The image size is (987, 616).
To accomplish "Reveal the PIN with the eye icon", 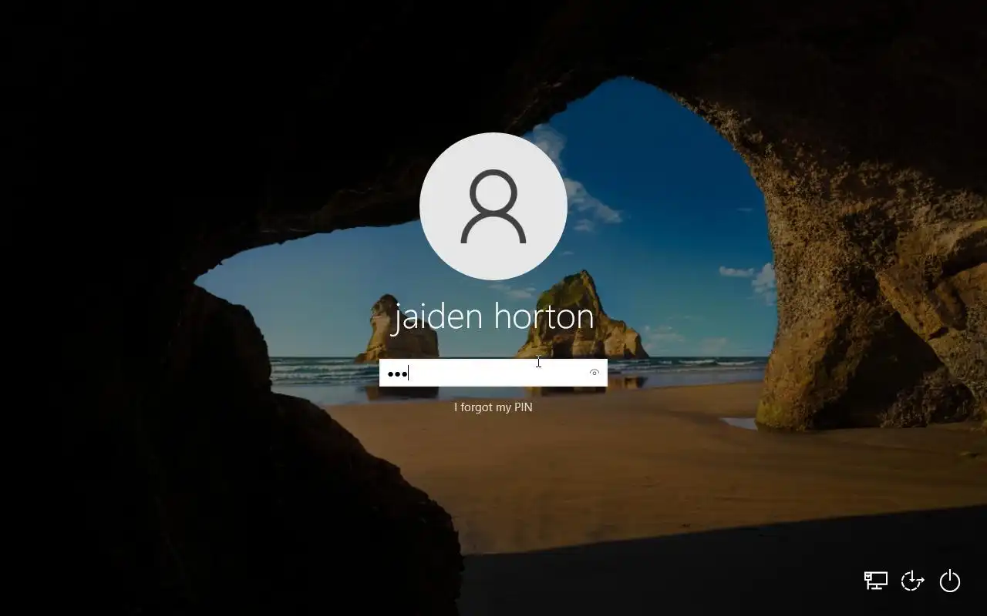I will tap(595, 373).
